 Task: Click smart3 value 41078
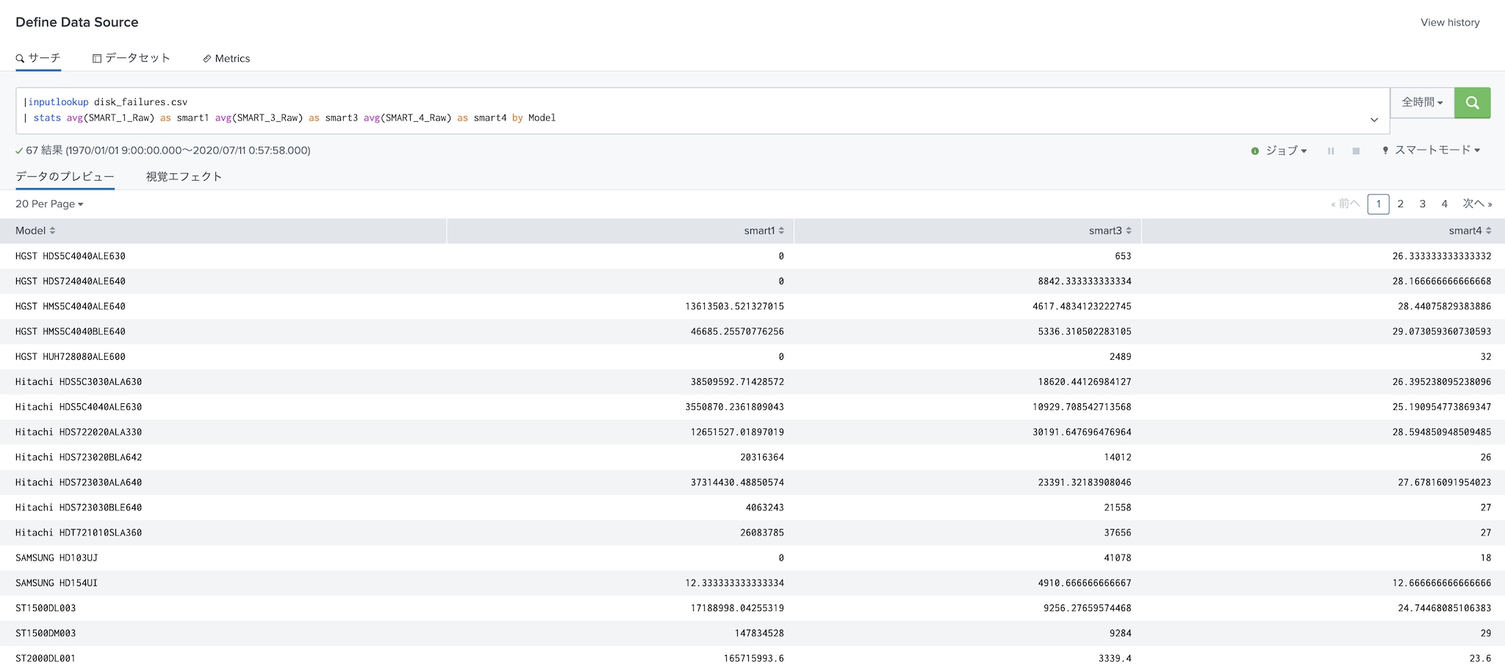pyautogui.click(x=1118, y=558)
